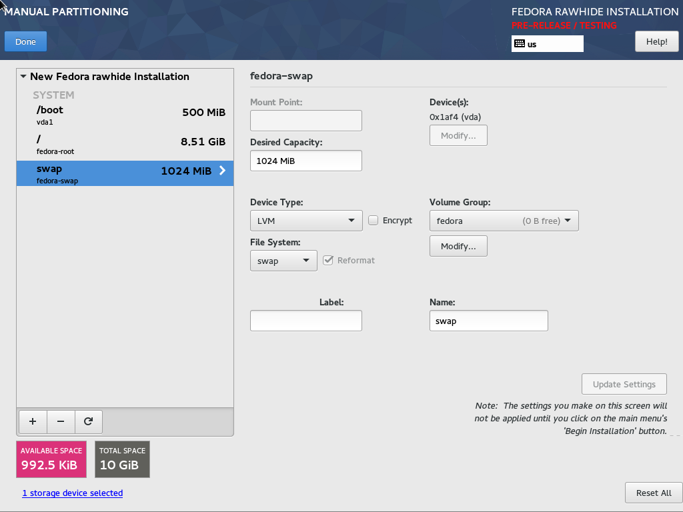Click the Total Space 10 GiB box
Screen dimensions: 683x512
point(123,459)
